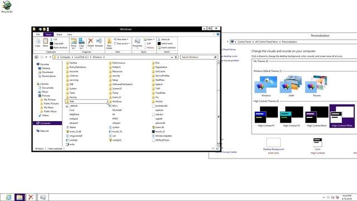Open the address bar history dropdown
The height and width of the screenshot is (201, 357).
pyautogui.click(x=172, y=57)
